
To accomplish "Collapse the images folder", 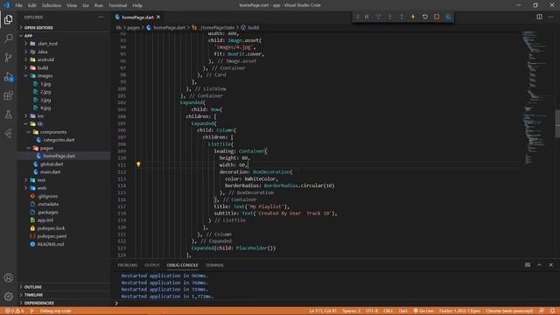I will tap(45, 76).
